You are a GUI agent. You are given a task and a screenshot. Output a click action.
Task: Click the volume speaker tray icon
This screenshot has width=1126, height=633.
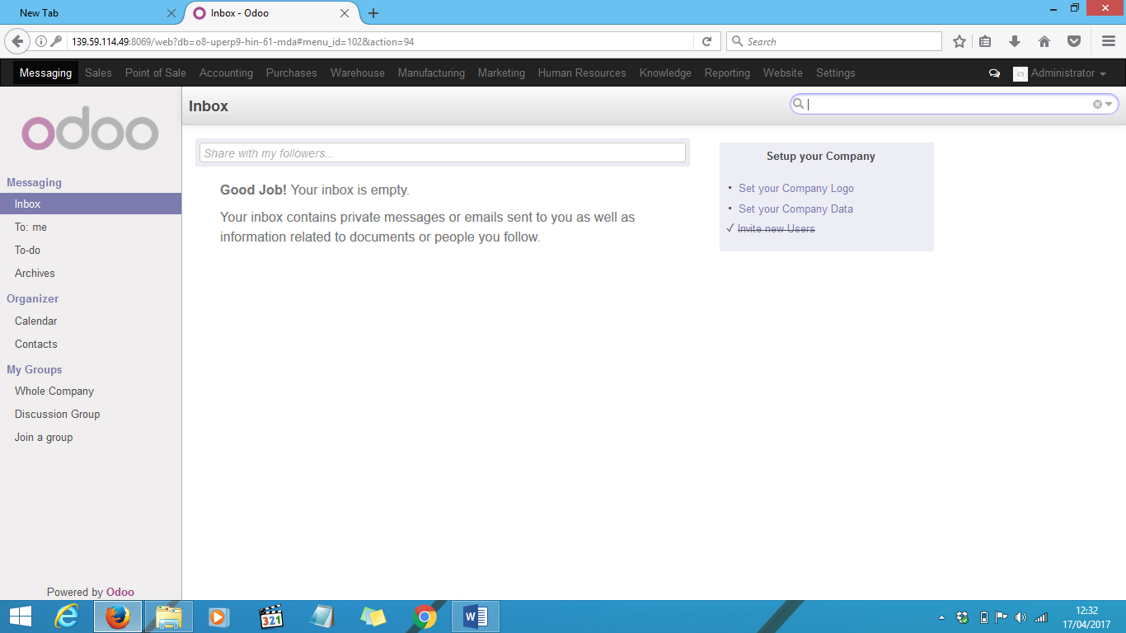[1021, 617]
